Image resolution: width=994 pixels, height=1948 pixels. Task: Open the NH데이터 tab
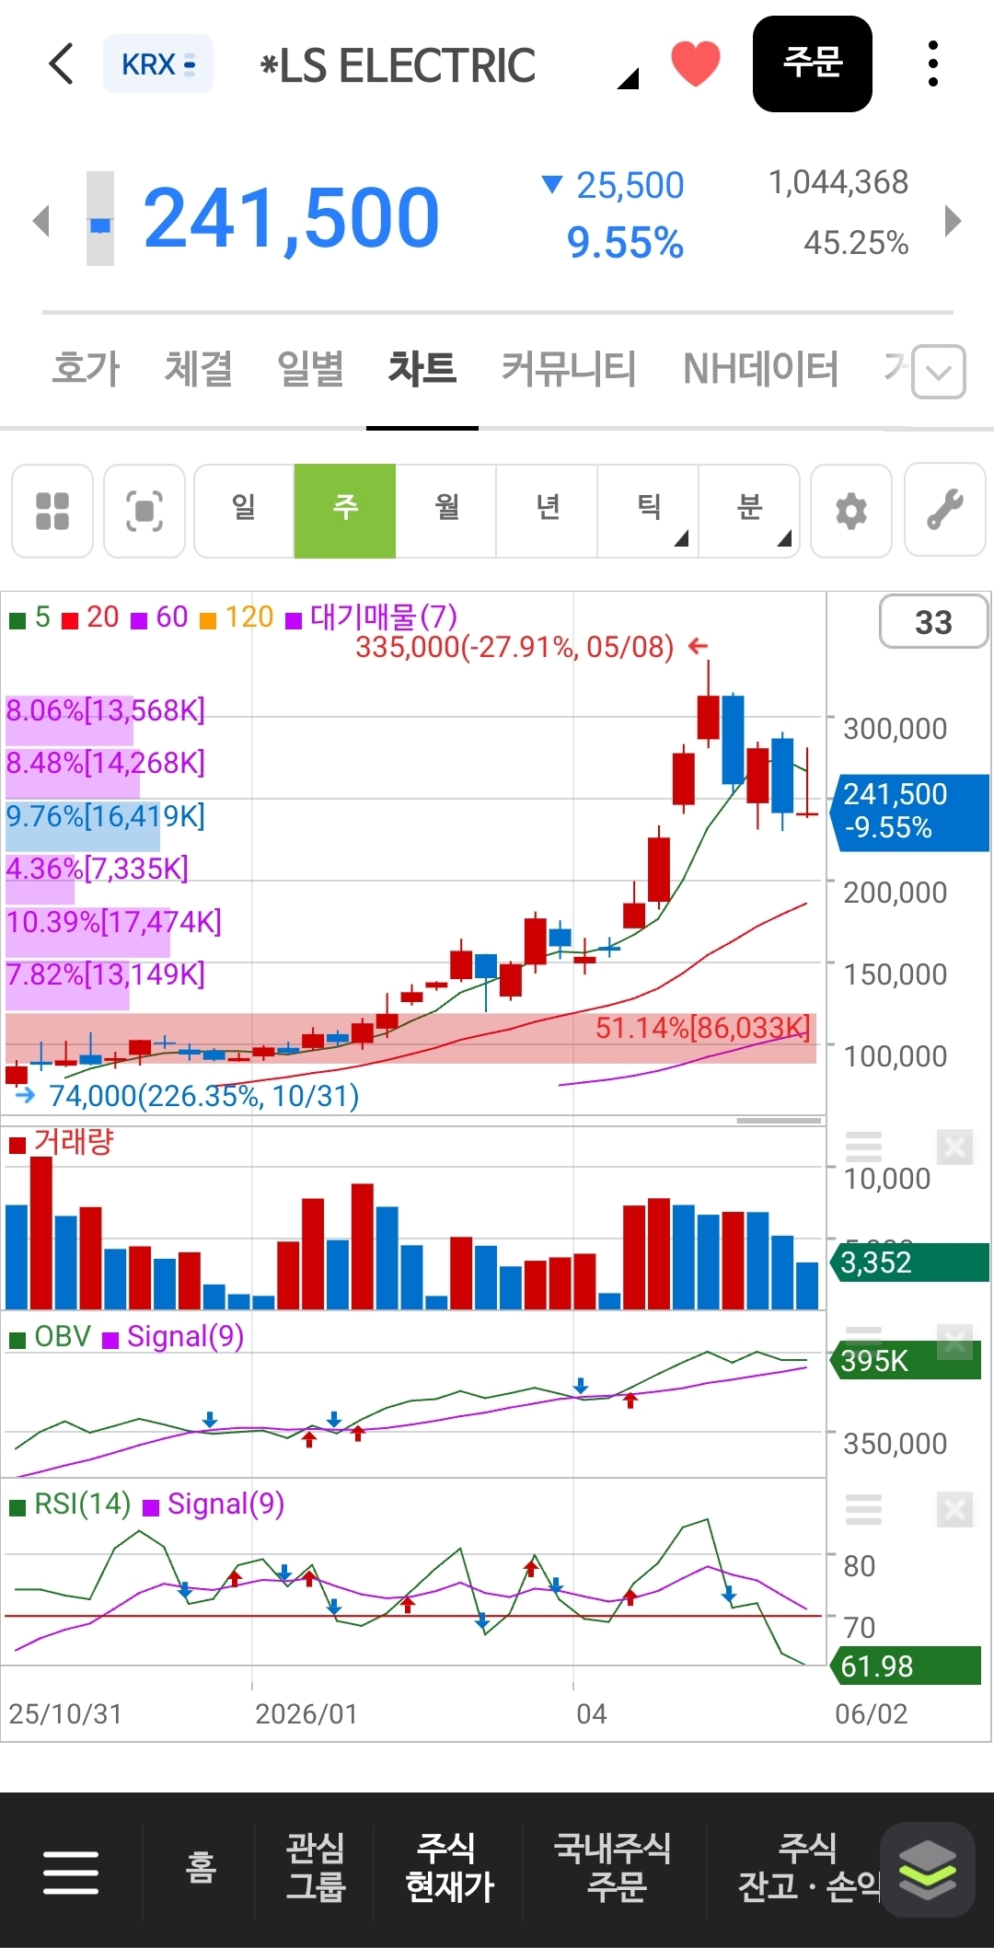coord(760,369)
